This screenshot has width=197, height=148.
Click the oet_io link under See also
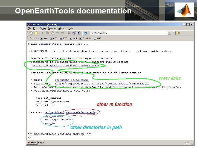pyautogui.click(x=50, y=123)
